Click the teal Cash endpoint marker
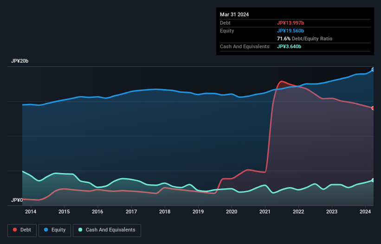Screen dimensions: 381x244 (373, 180)
